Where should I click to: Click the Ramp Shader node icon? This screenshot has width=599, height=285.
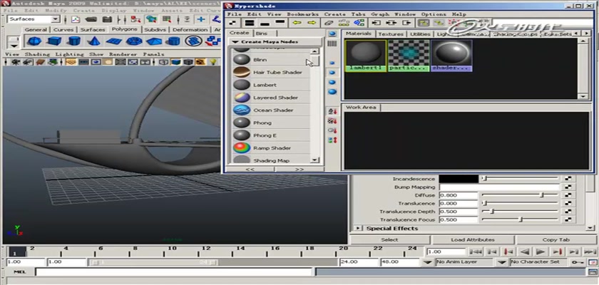click(242, 148)
